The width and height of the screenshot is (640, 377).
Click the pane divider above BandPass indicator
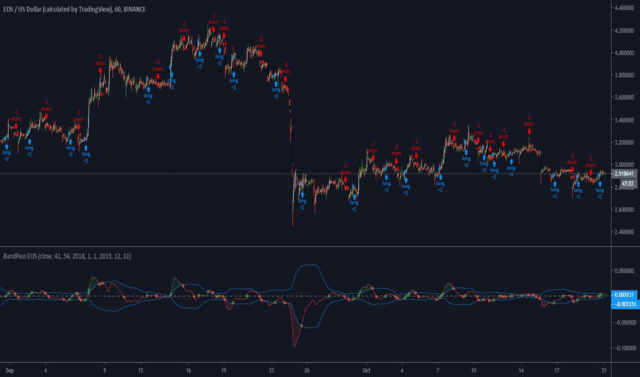click(x=306, y=246)
